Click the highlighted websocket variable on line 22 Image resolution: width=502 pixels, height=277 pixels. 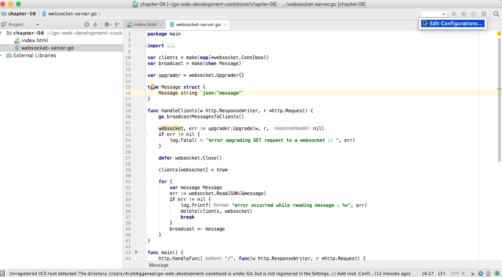pyautogui.click(x=171, y=128)
